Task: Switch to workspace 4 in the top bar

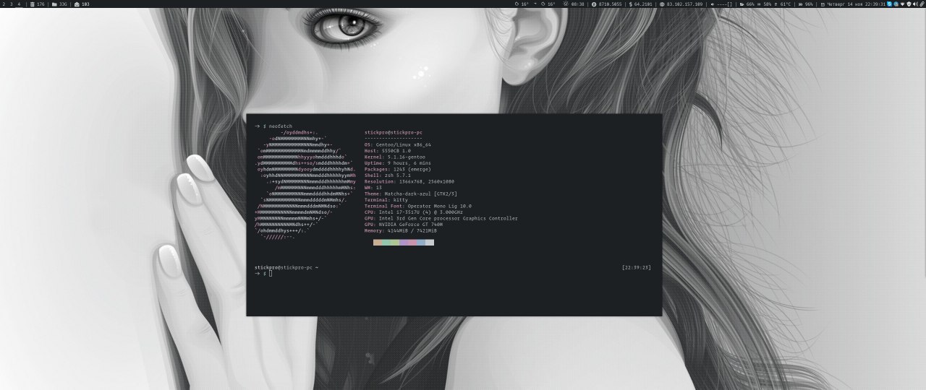Action: 19,4
